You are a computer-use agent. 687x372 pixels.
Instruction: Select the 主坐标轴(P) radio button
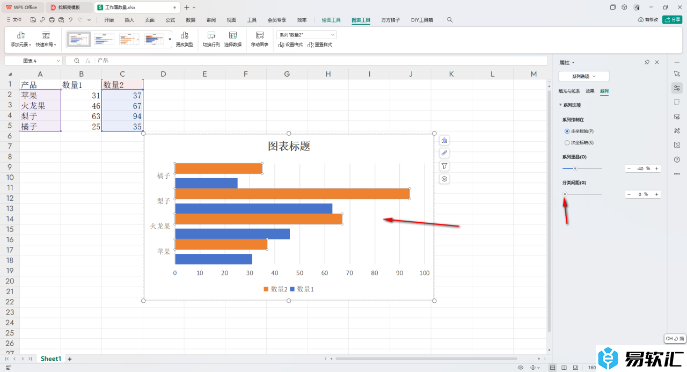coord(567,131)
